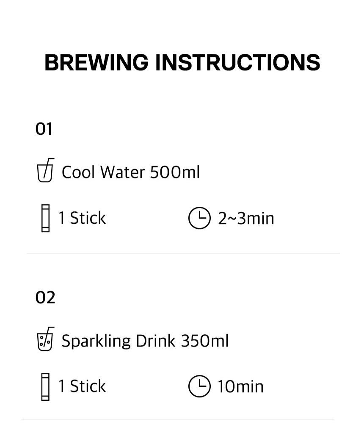The width and height of the screenshot is (364, 444).
Task: Click the sparkling drink cup icon
Action: [45, 340]
